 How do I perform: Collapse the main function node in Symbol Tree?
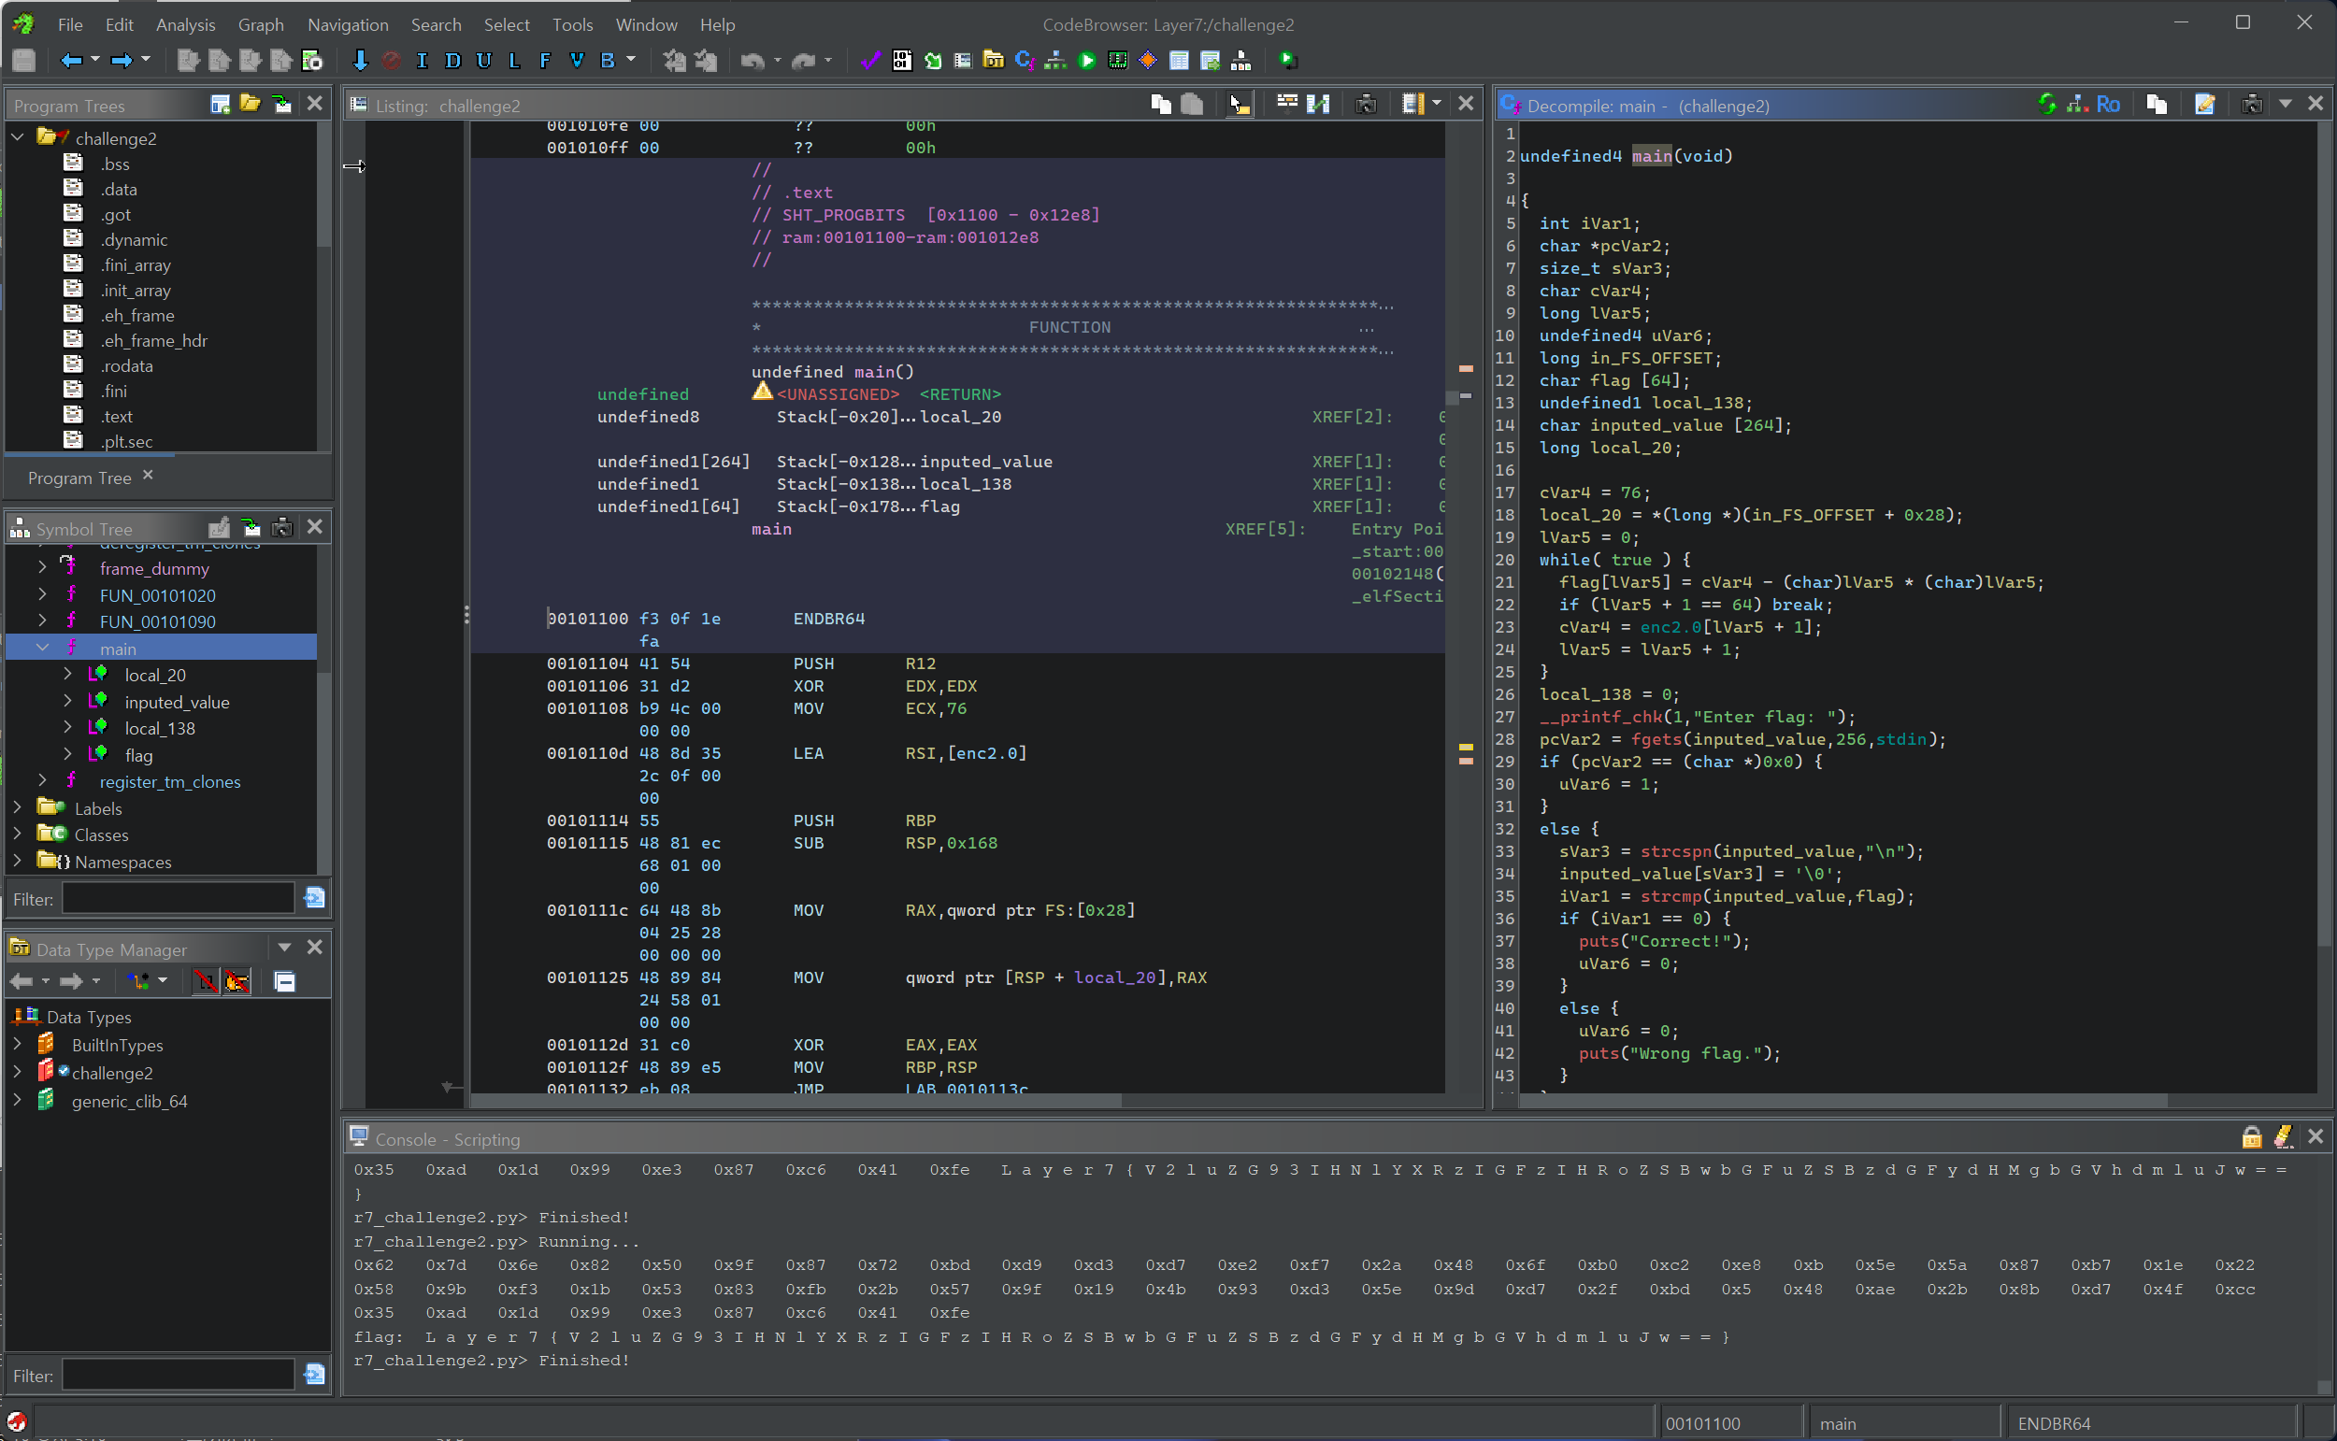(x=42, y=648)
